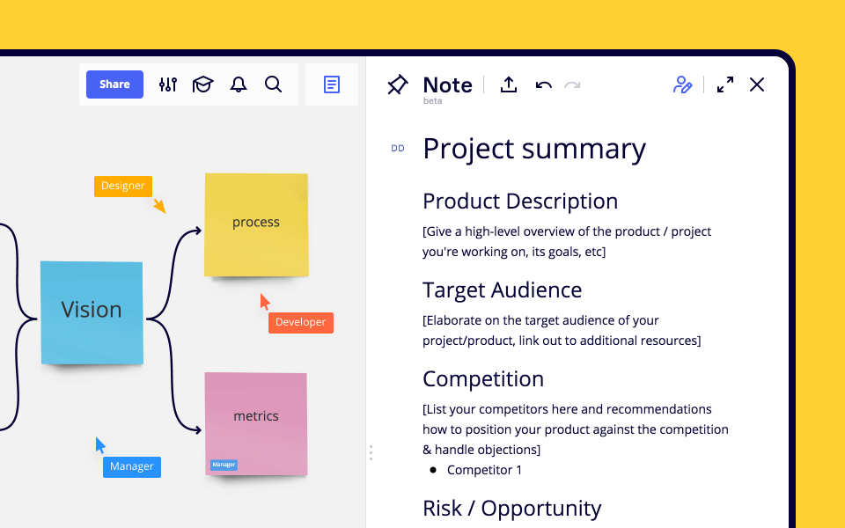Open the board settings sliders icon
845x528 pixels.
tap(168, 84)
